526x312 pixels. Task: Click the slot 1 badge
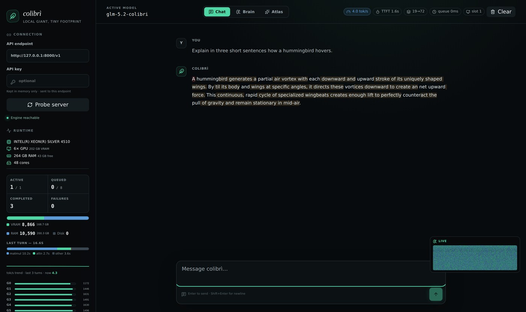[x=473, y=12]
